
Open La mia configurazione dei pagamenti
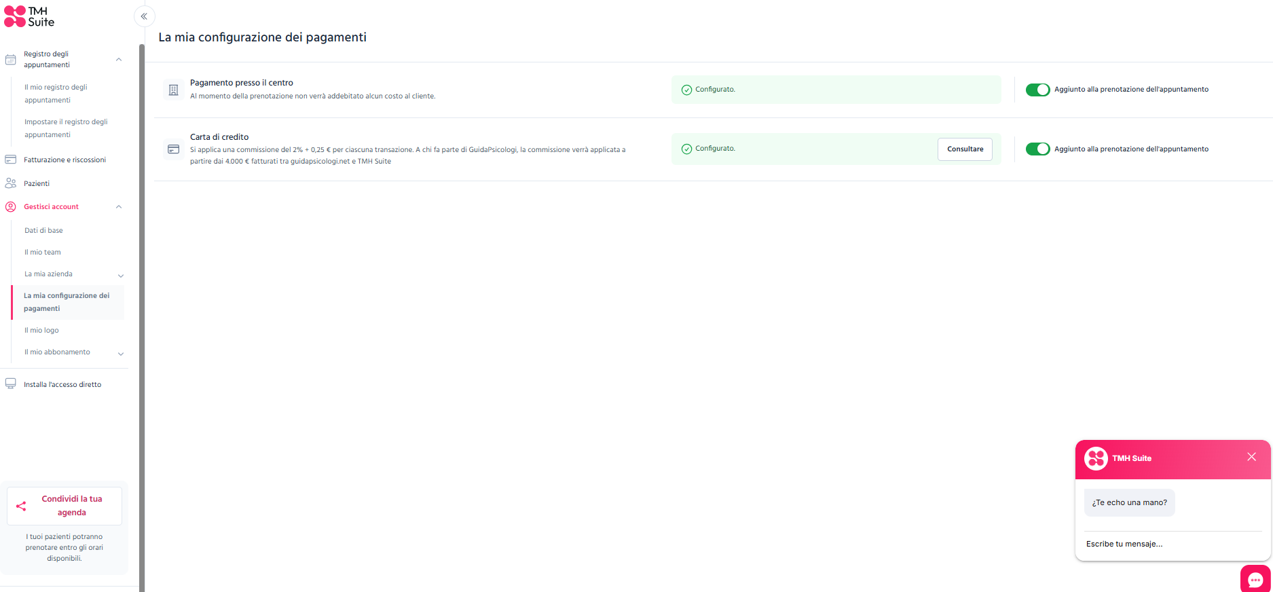pos(68,302)
